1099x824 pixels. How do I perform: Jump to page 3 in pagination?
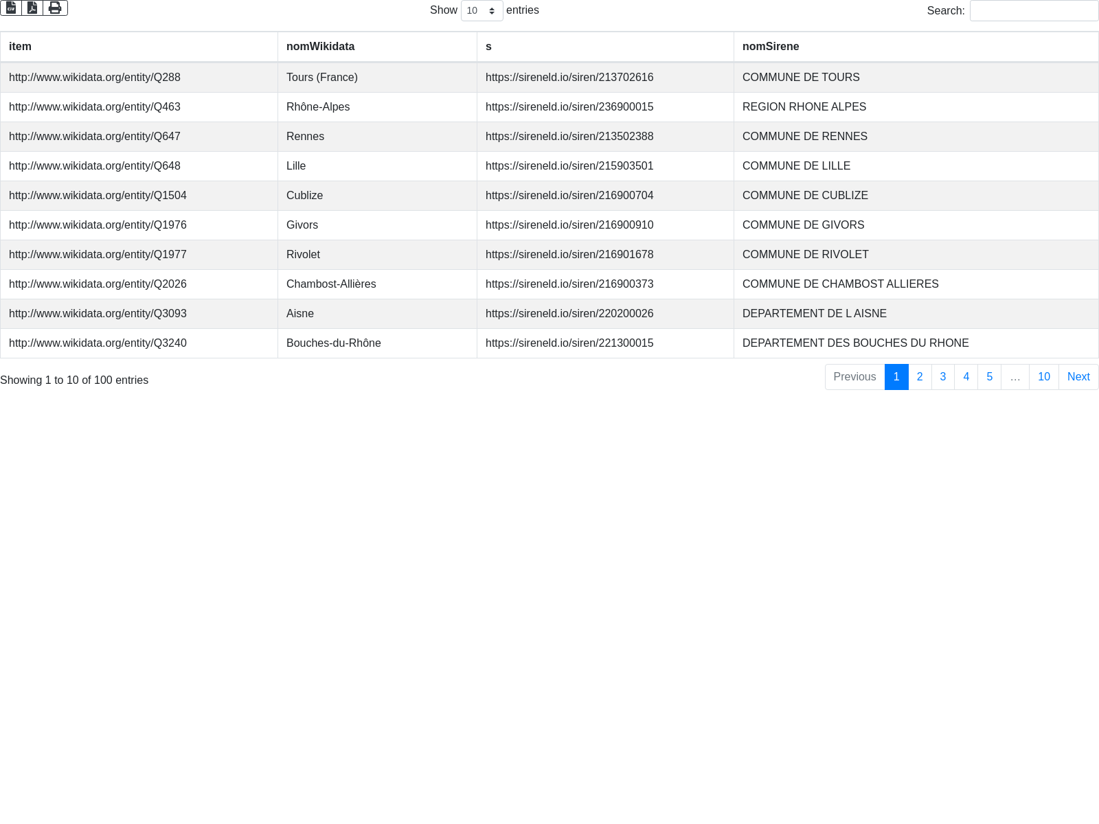click(943, 377)
